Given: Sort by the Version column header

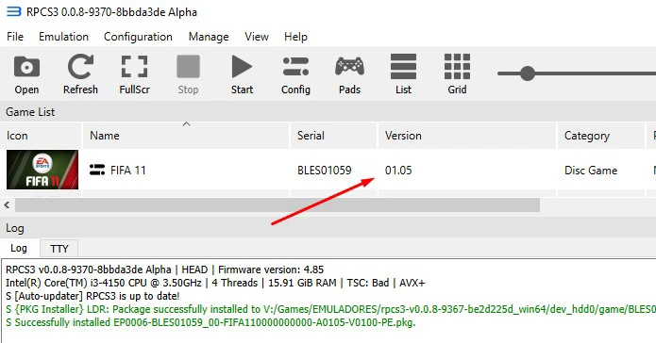Looking at the screenshot, I should [x=467, y=136].
